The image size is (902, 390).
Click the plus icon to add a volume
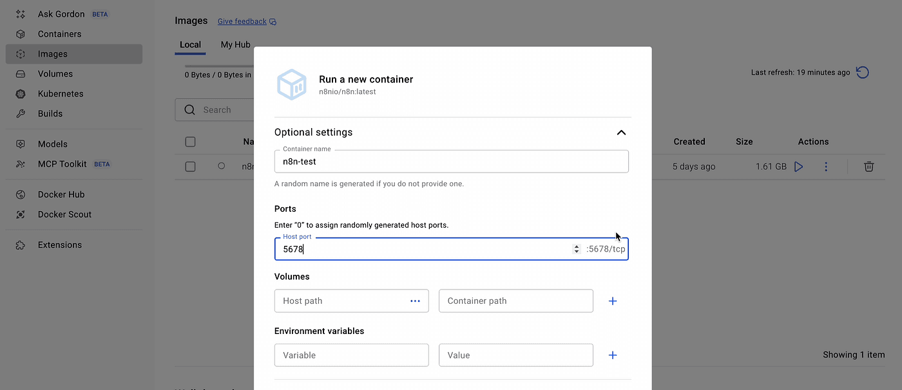point(613,301)
